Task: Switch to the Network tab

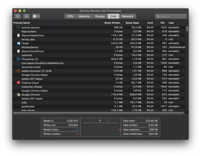Action: (127, 16)
